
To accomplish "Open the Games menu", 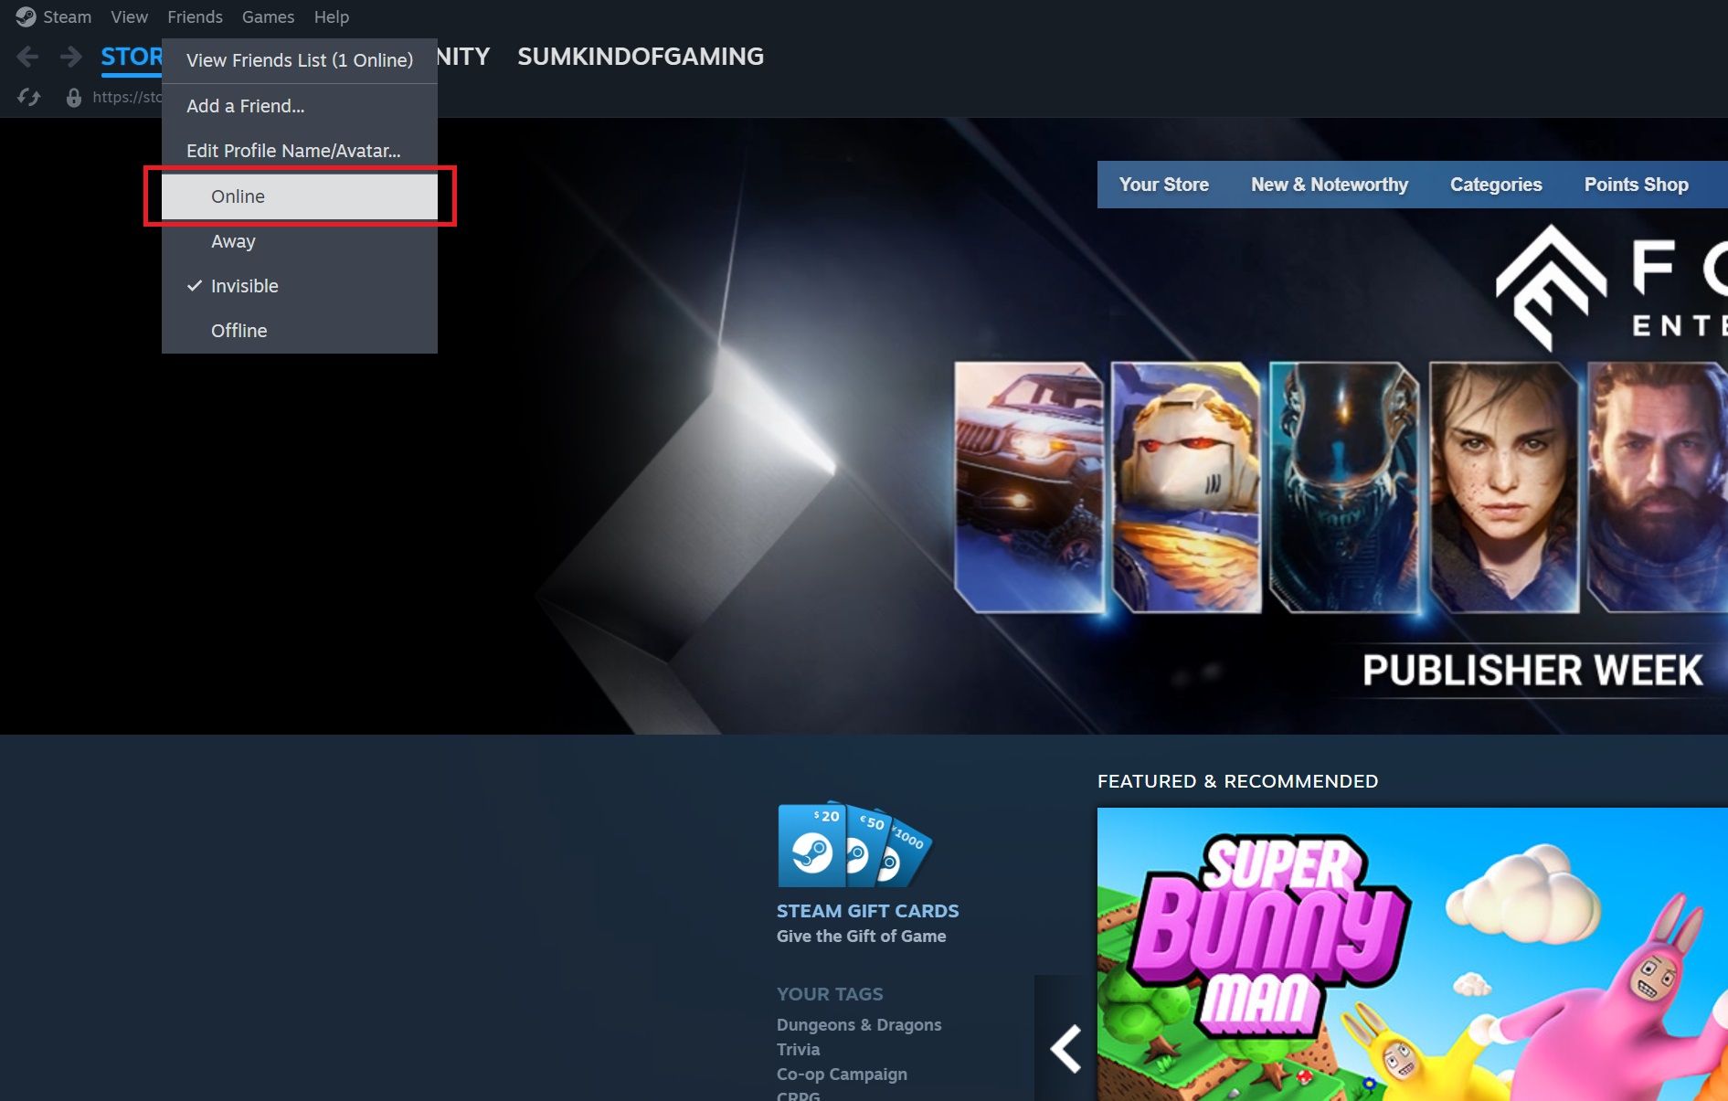I will coord(267,16).
